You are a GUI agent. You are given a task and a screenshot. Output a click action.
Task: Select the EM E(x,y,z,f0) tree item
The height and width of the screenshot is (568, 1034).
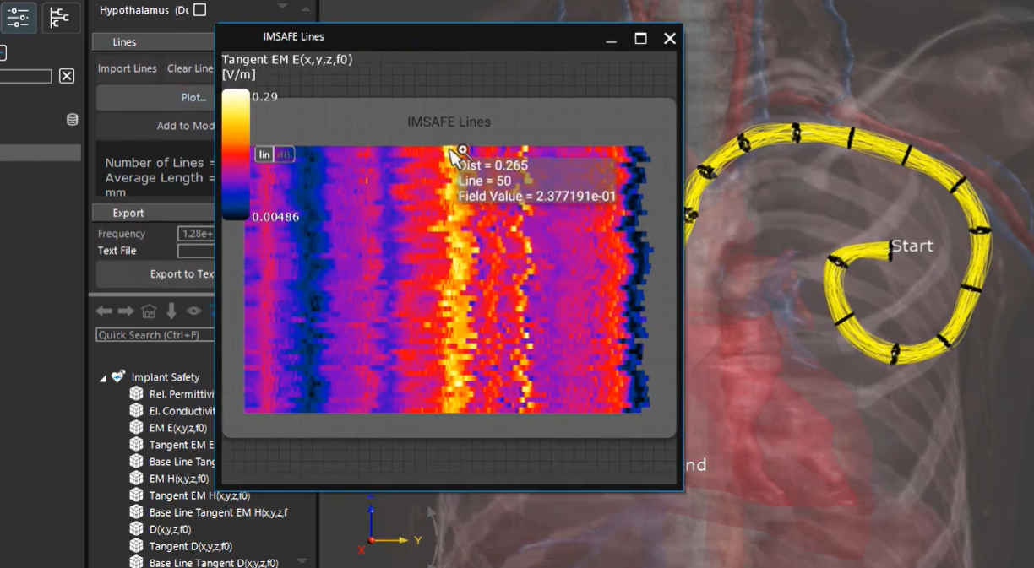(178, 428)
